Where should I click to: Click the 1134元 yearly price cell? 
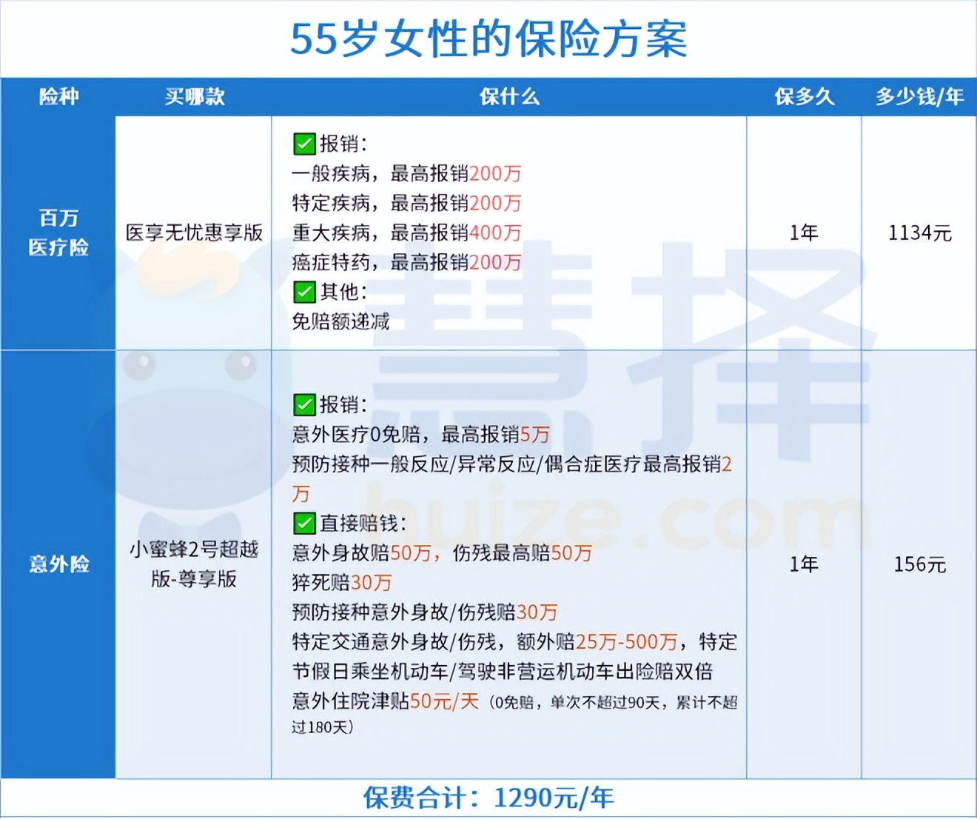tap(918, 231)
